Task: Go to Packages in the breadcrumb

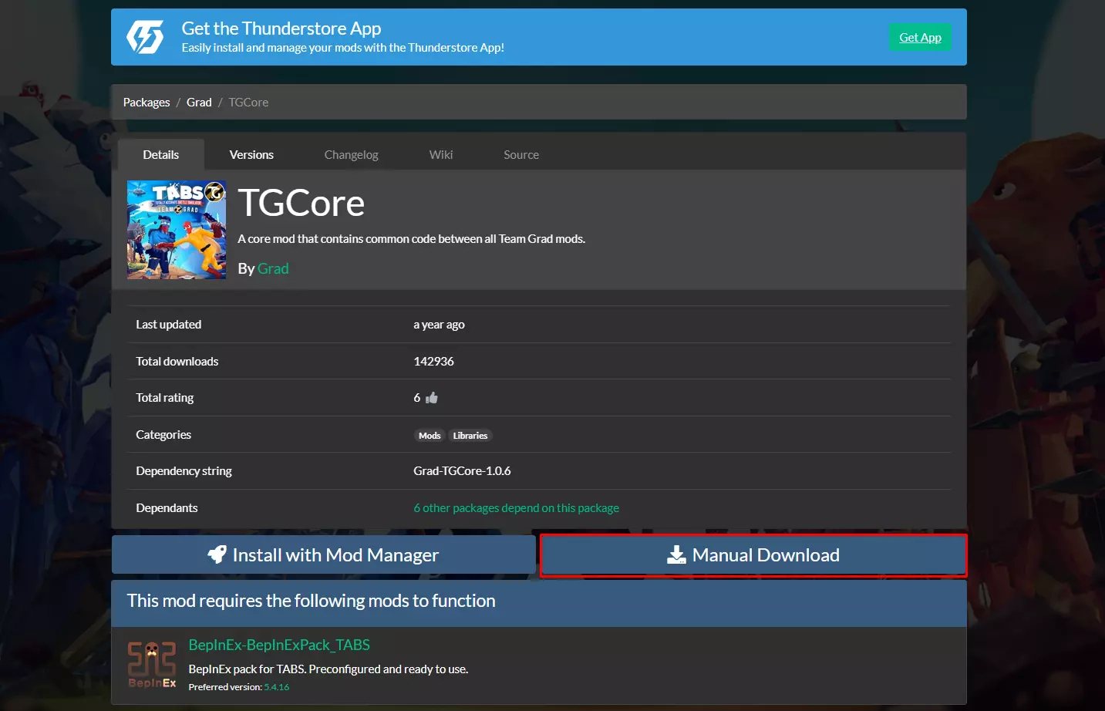Action: pos(147,103)
